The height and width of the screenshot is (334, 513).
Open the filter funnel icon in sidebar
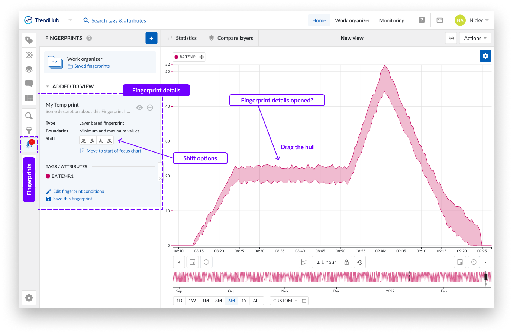click(x=29, y=131)
